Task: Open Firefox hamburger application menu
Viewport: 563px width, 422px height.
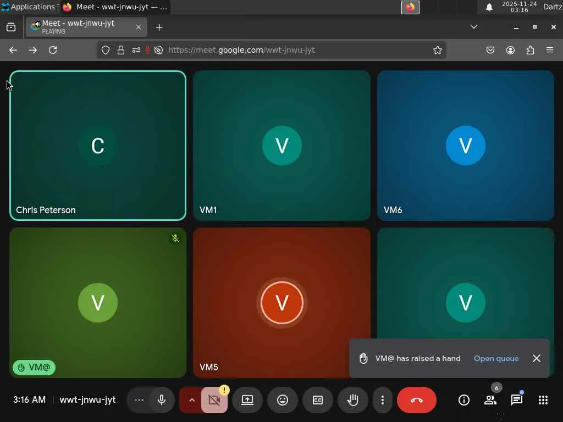Action: point(550,50)
